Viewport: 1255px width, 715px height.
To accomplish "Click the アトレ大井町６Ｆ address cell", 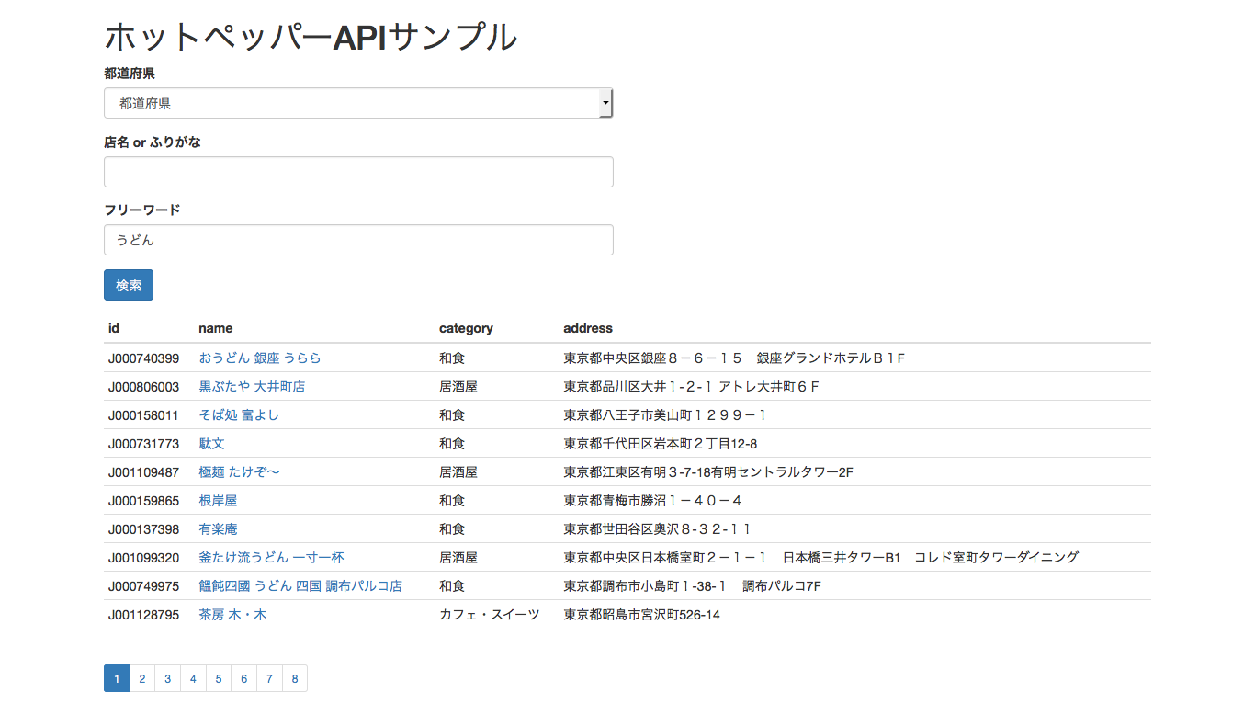I will [692, 386].
